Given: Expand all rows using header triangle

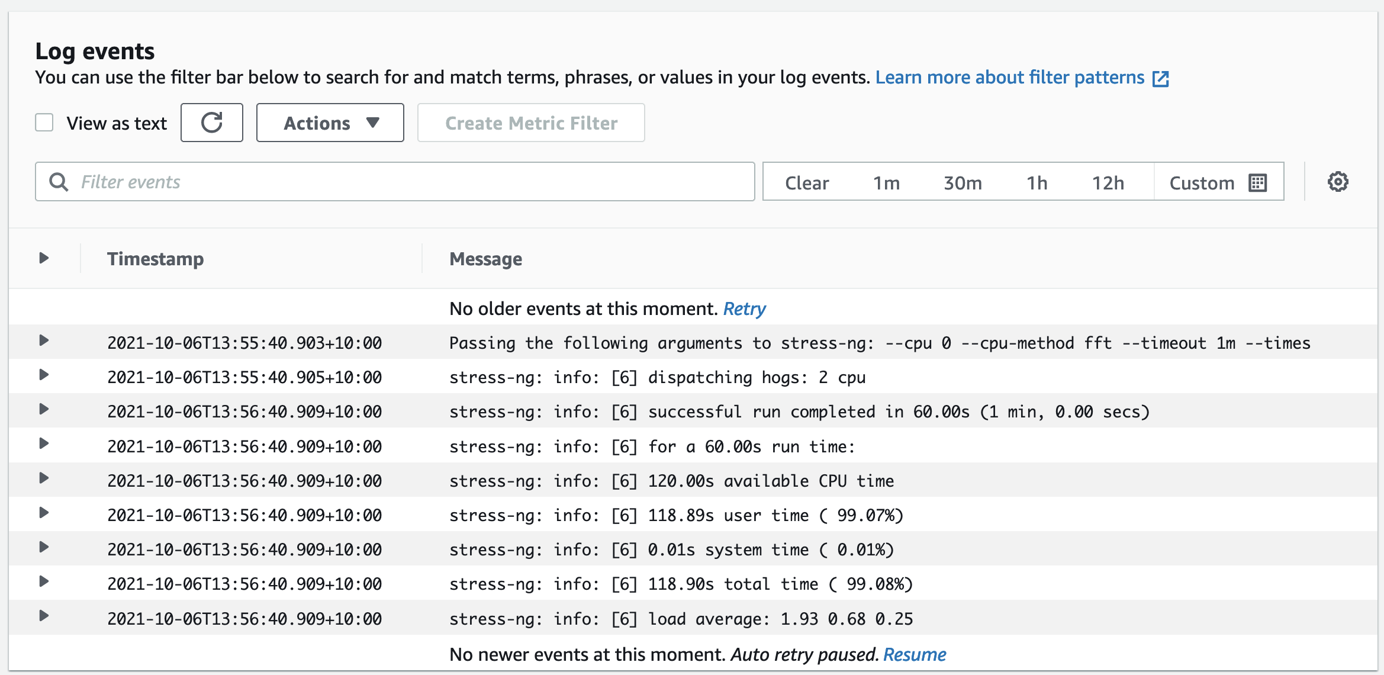Looking at the screenshot, I should coord(43,258).
